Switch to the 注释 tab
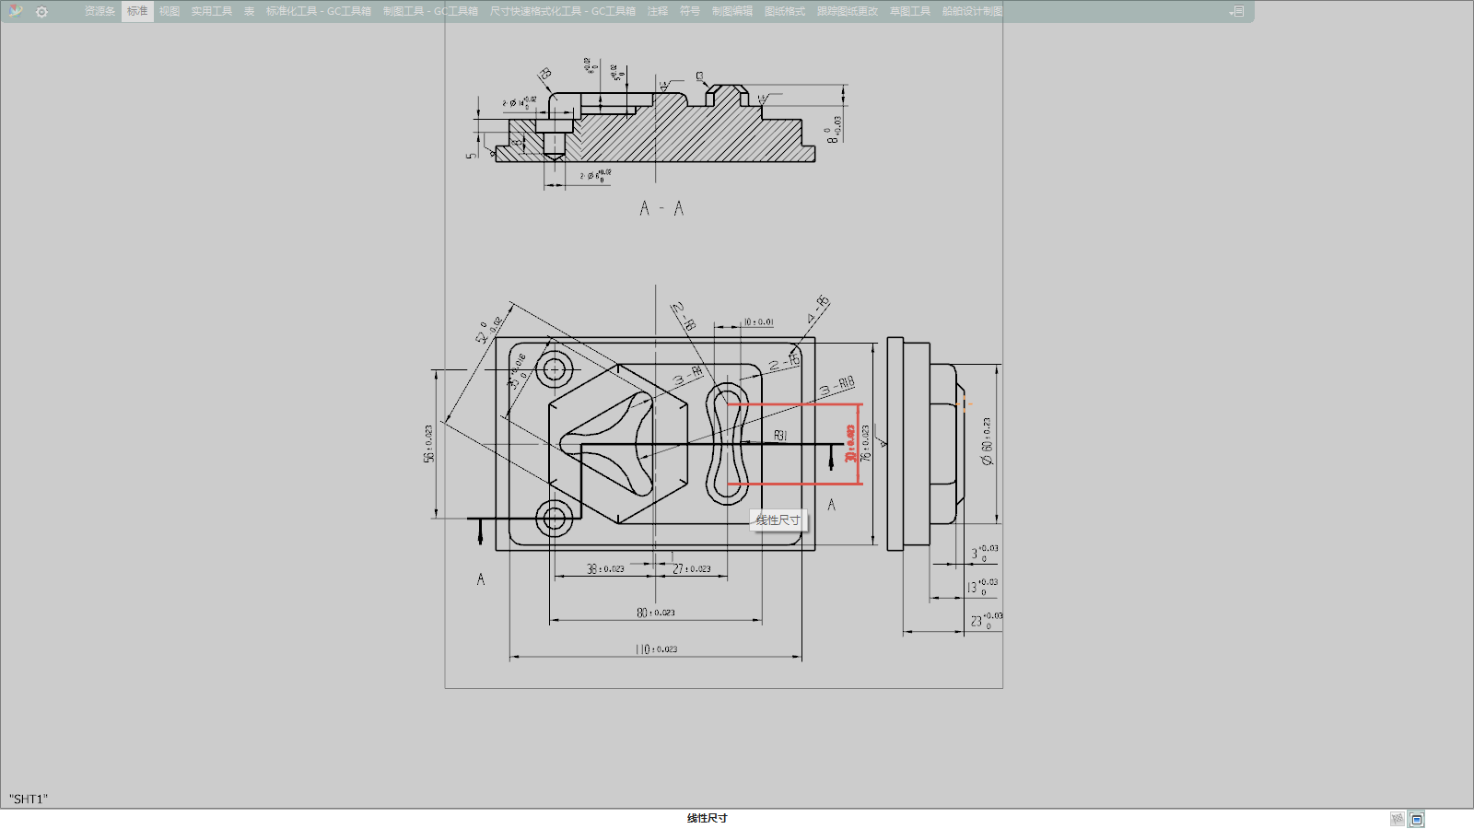The width and height of the screenshot is (1474, 829). point(658,11)
